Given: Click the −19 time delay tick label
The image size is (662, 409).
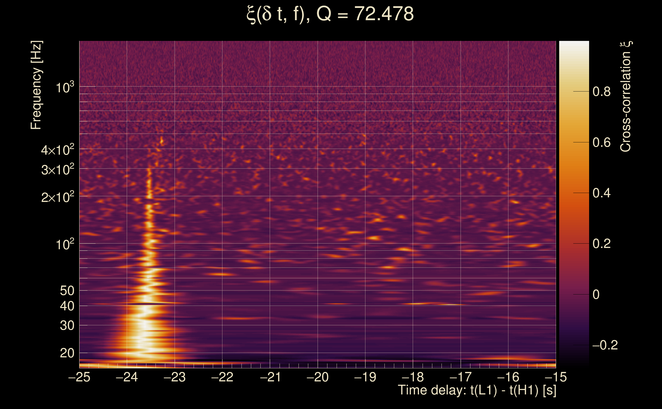Looking at the screenshot, I should point(365,377).
